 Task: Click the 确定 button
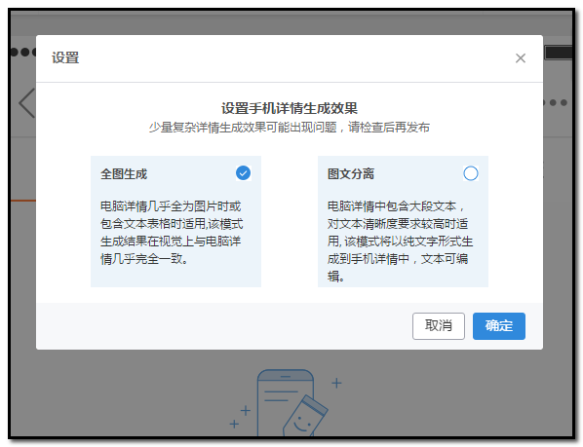499,326
